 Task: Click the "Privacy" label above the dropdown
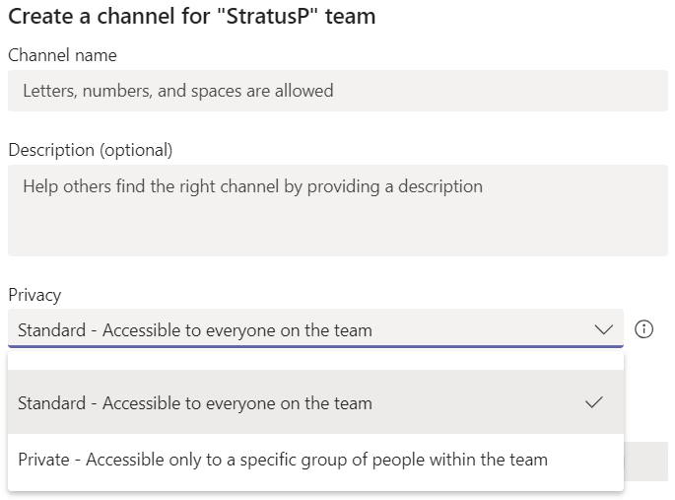[34, 295]
